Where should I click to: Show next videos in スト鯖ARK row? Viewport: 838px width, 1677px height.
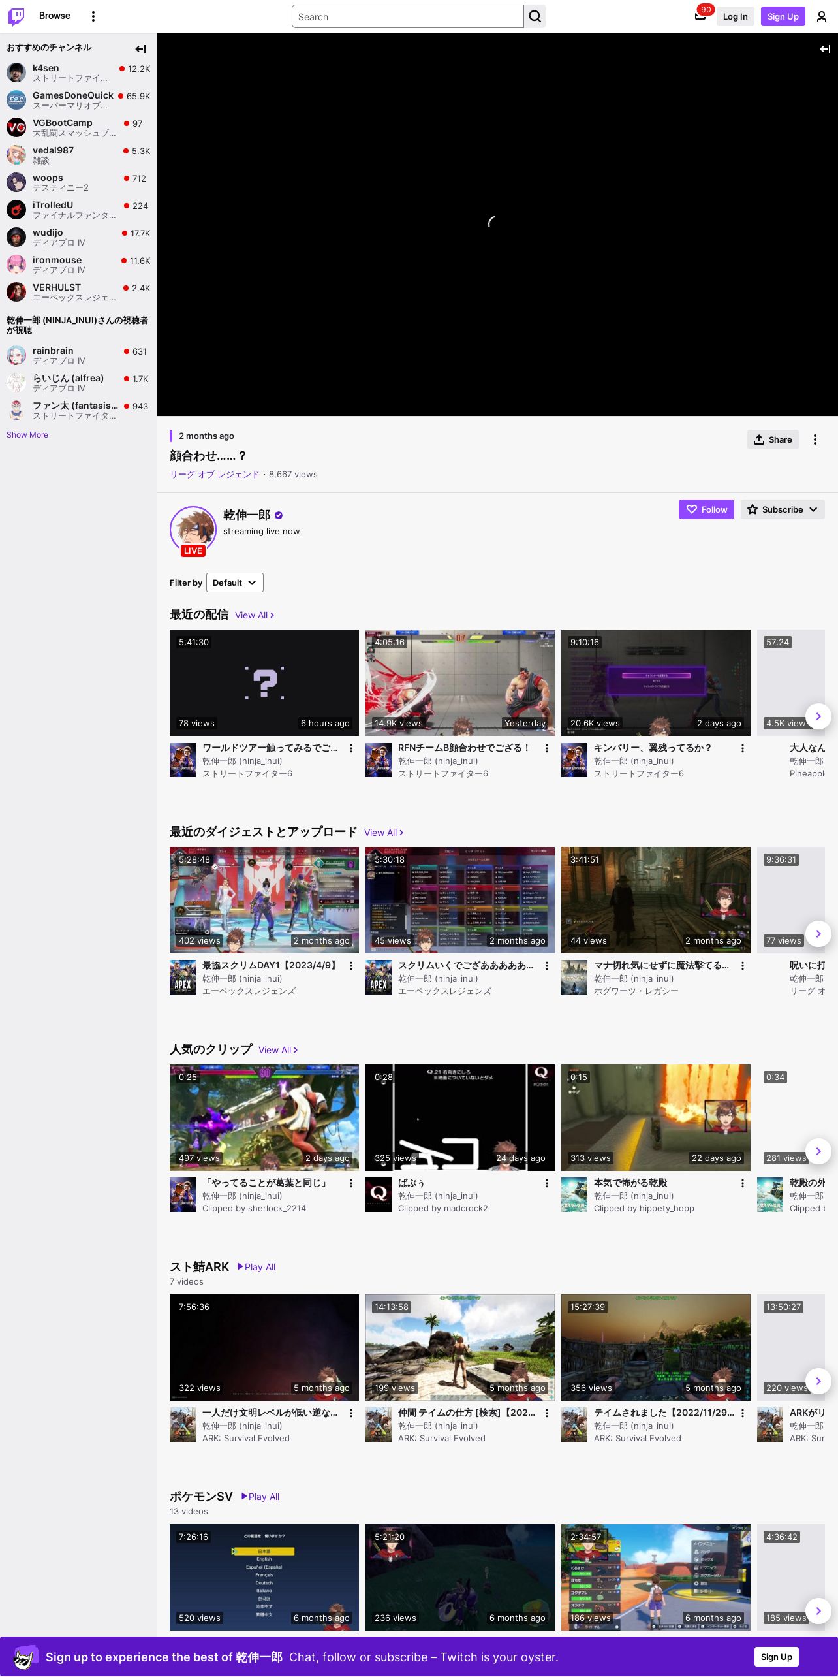pyautogui.click(x=818, y=1381)
